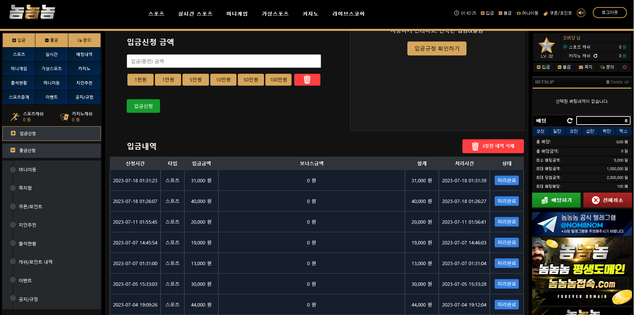
Task: Open 라이브스코어 from the top menu
Action: (348, 14)
